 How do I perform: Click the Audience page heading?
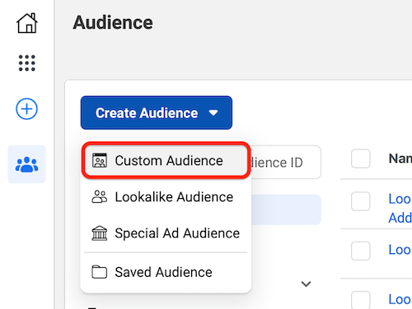point(113,22)
